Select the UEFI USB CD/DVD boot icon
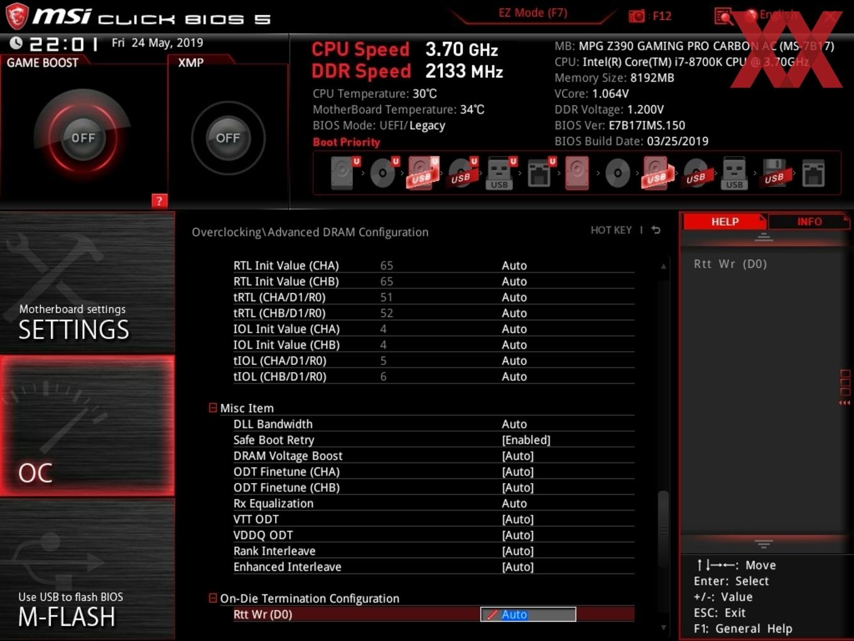 tap(462, 173)
